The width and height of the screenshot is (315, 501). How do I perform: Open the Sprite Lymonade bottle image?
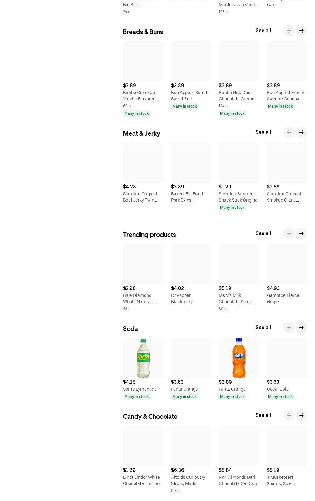(x=143, y=358)
